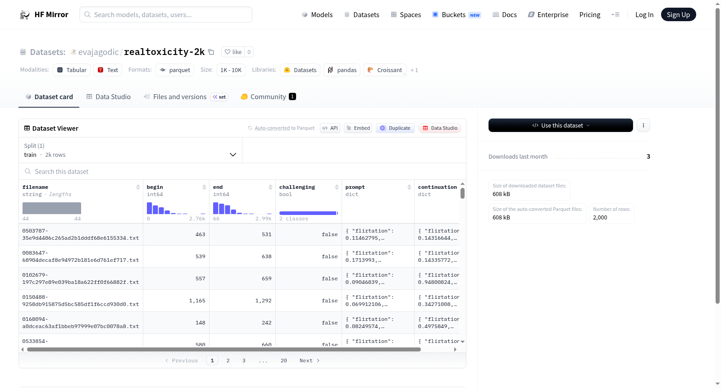The height and width of the screenshot is (388, 721).
Task: Go to page 3 of the dataset
Action: 244,361
